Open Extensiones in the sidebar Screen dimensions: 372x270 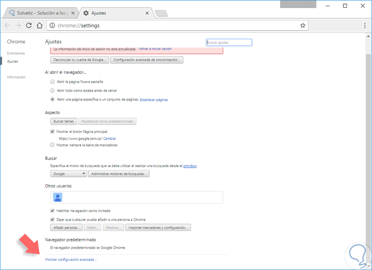[16, 53]
